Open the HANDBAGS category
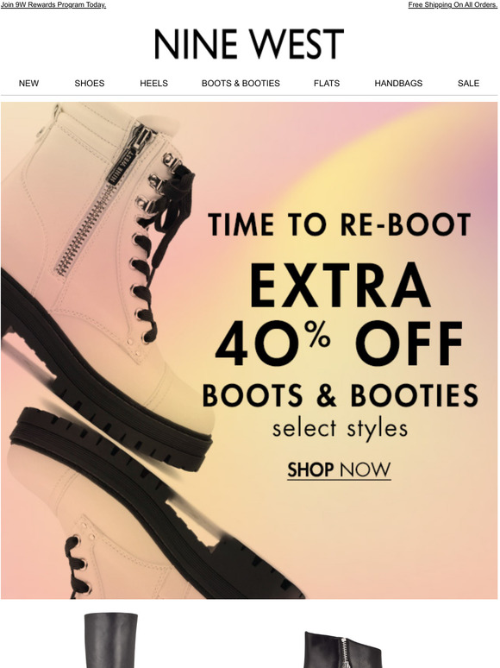The width and height of the screenshot is (500, 668). click(x=398, y=84)
